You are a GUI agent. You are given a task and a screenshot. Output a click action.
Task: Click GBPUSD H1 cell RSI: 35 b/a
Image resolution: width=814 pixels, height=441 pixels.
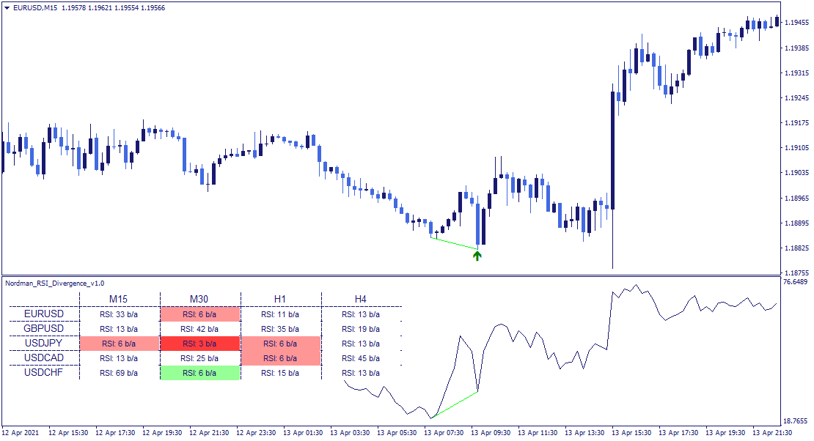pos(280,329)
